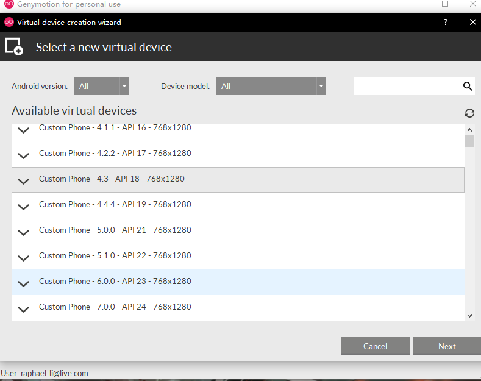Screen dimensions: 481x381
Task: Click the Cancel button
Action: [375, 346]
